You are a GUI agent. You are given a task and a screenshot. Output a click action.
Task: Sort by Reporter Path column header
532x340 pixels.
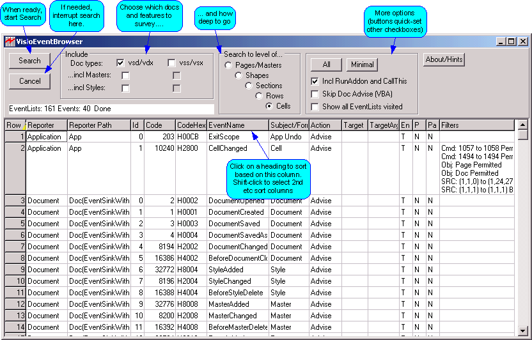(x=99, y=125)
